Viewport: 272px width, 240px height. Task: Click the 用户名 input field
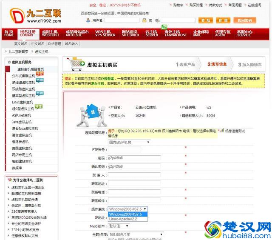(122, 20)
